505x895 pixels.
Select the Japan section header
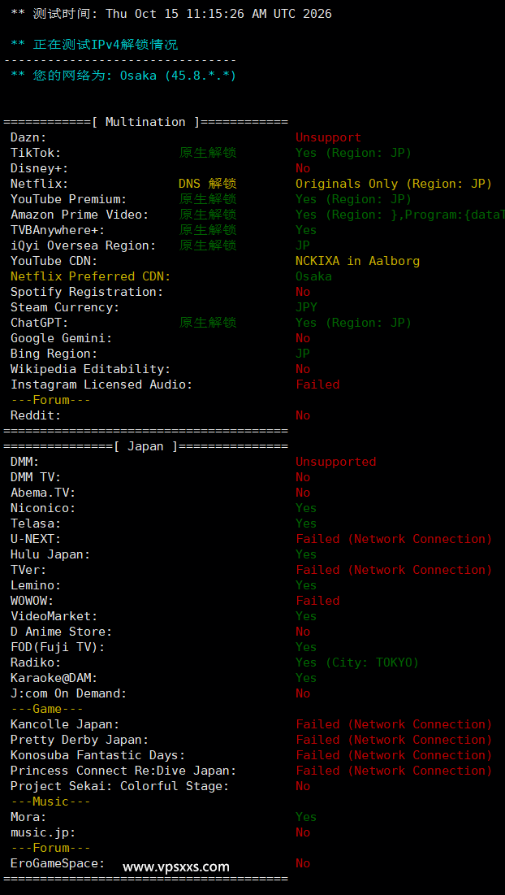pyautogui.click(x=145, y=446)
